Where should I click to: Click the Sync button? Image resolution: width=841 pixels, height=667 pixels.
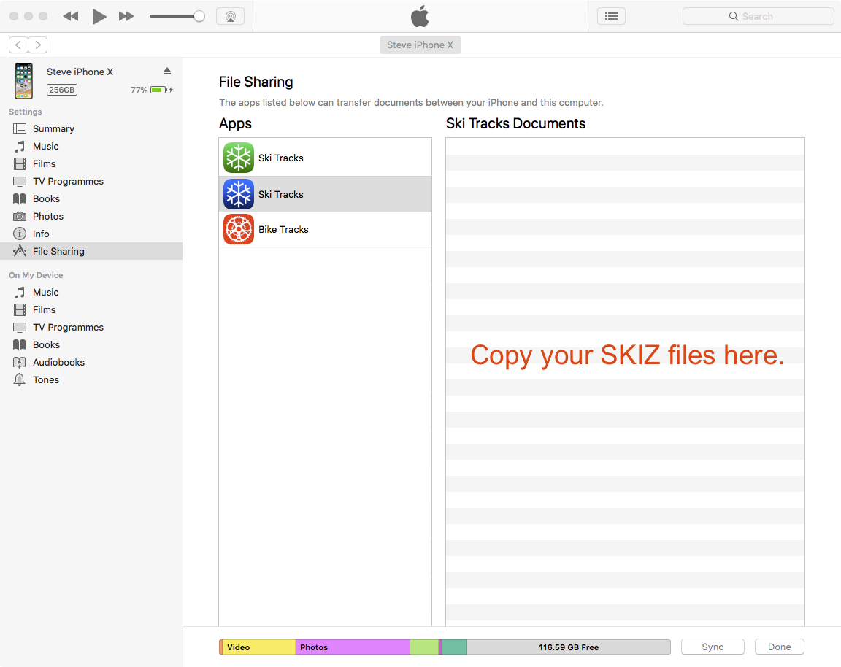(x=713, y=647)
